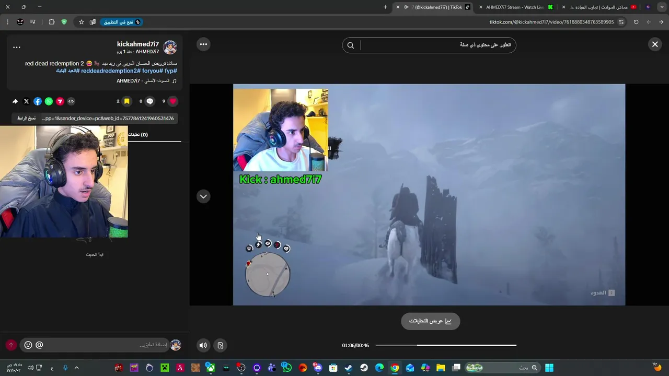Open media control playlist icon
Image resolution: width=669 pixels, height=376 pixels.
click(32, 22)
